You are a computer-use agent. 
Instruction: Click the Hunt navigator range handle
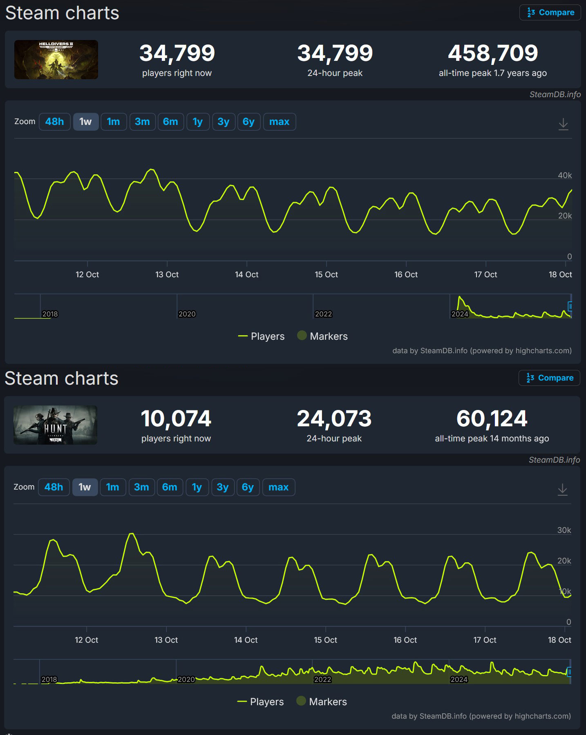[x=569, y=672]
